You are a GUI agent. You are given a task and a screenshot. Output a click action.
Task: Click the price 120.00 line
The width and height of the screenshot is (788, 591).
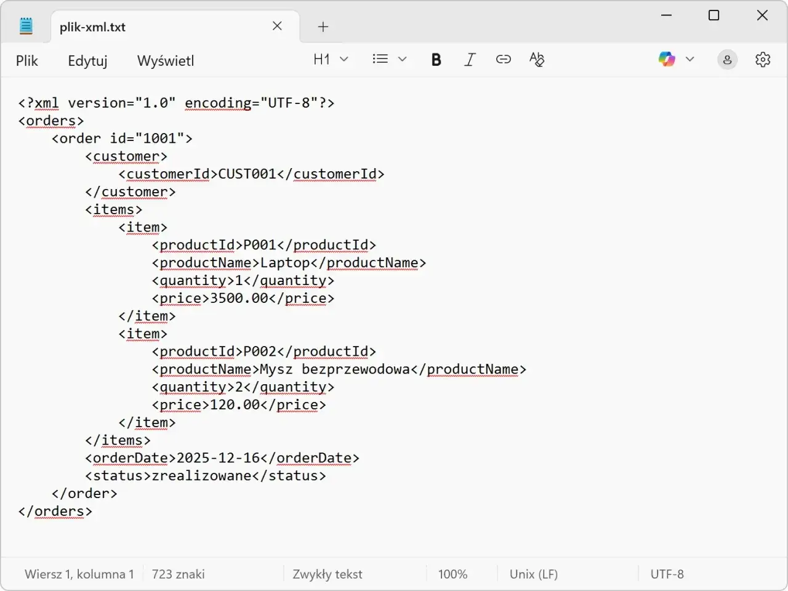(239, 405)
